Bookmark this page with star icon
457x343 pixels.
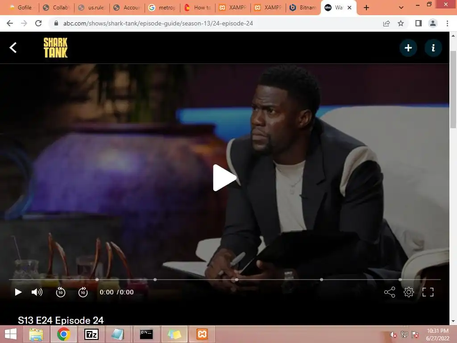click(x=401, y=23)
